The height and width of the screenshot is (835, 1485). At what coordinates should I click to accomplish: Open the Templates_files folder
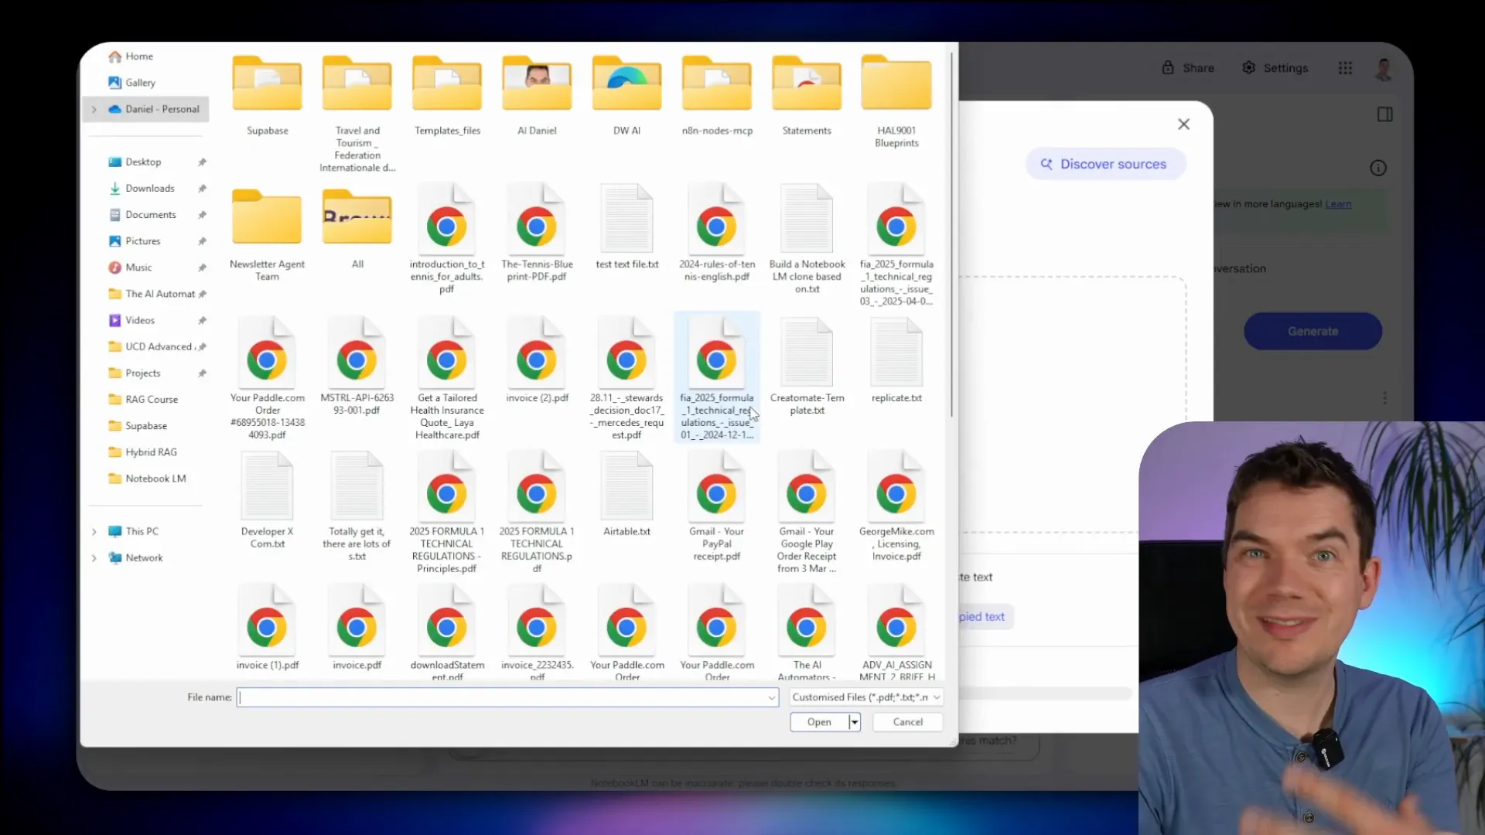tap(447, 94)
